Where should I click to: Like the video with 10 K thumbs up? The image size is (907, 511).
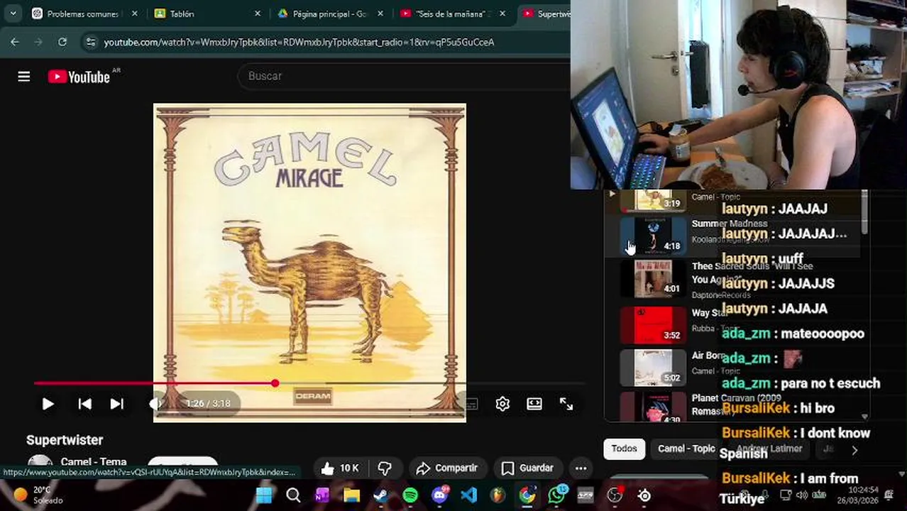340,468
